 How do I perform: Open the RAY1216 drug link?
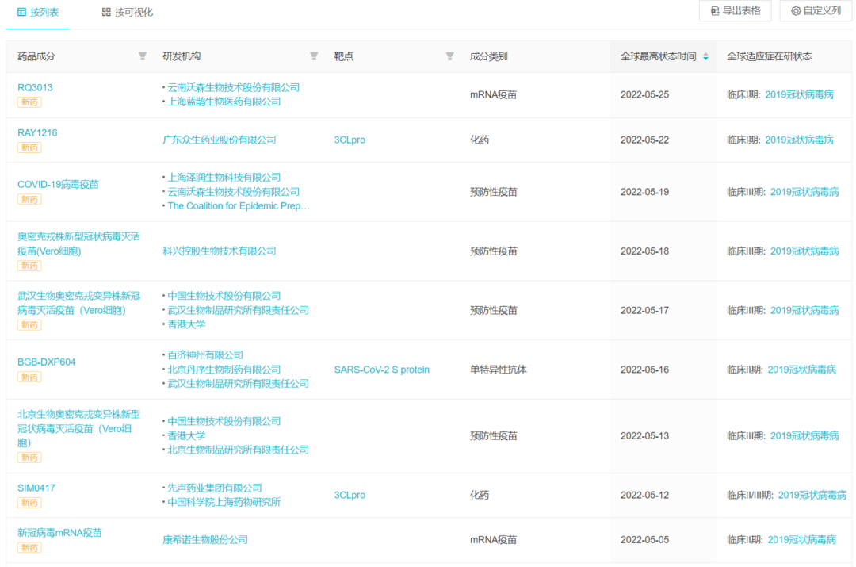tap(37, 132)
